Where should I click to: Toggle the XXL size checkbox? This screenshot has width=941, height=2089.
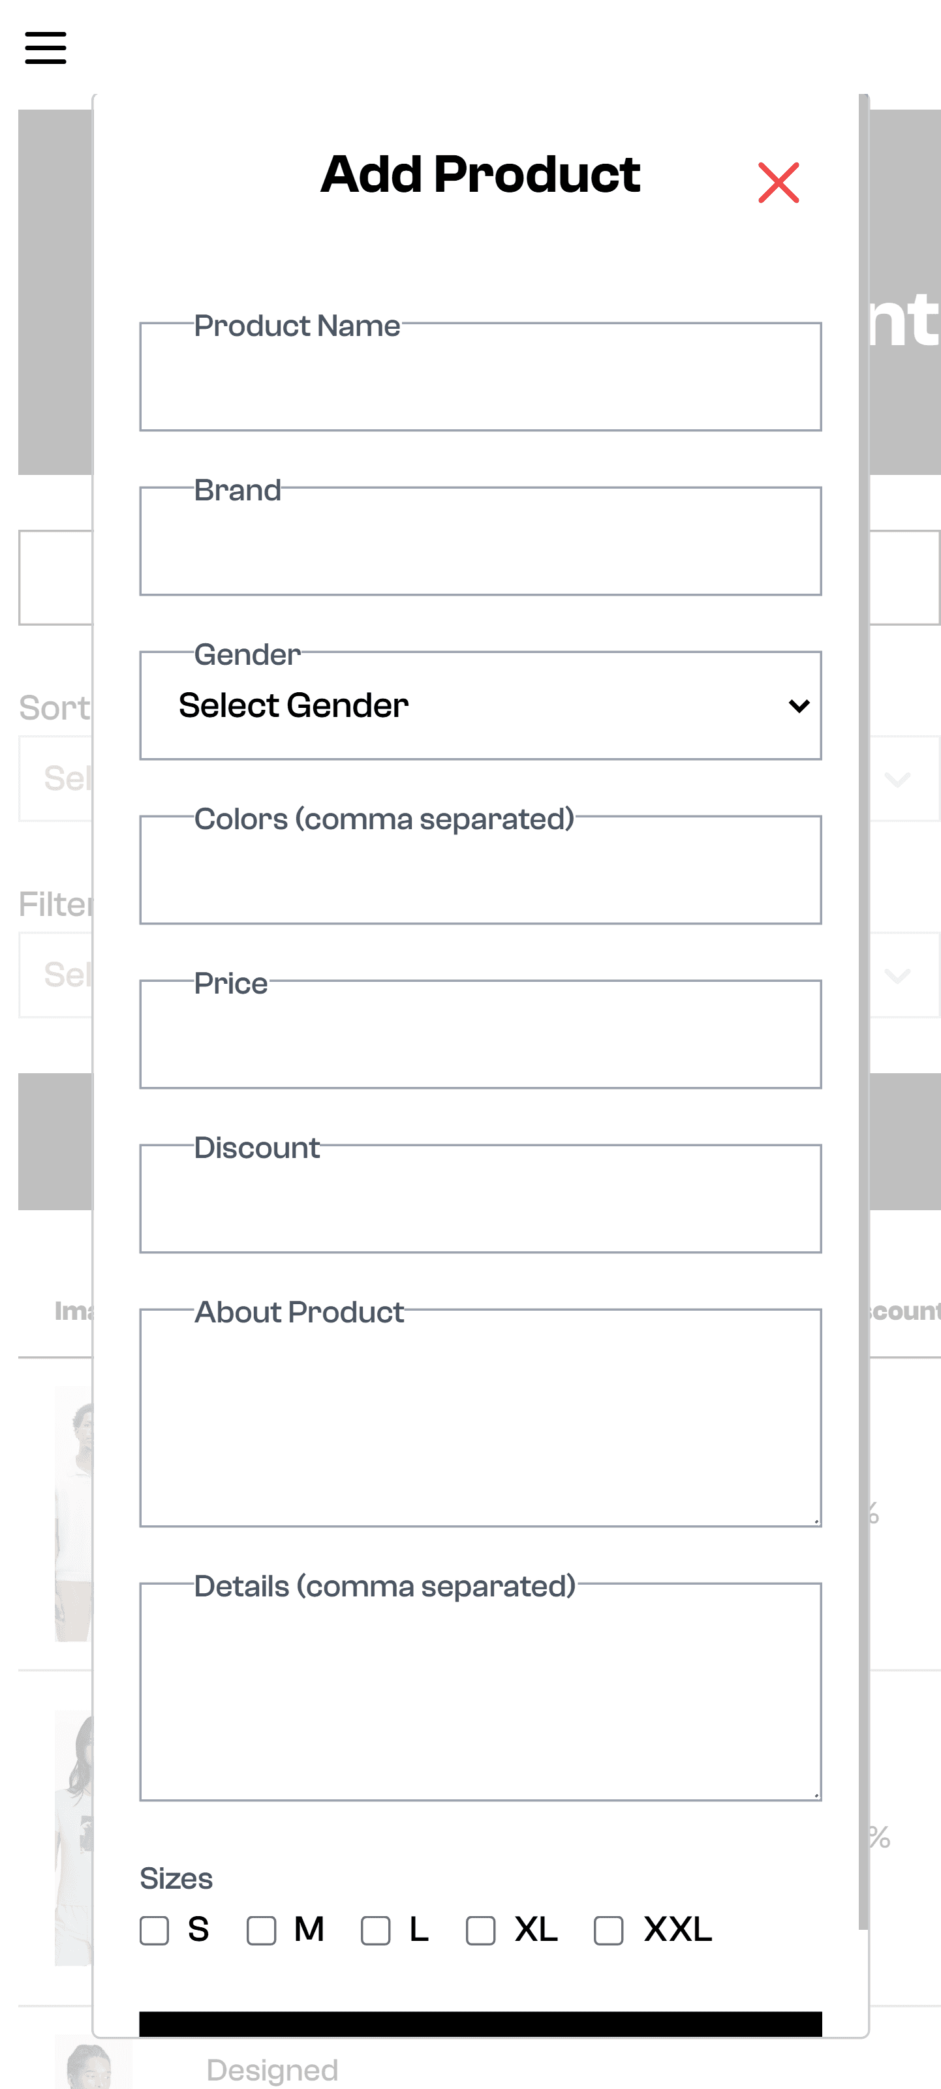(608, 1931)
